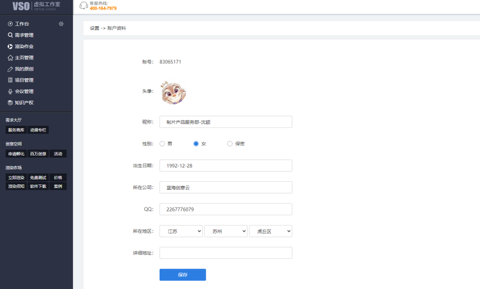Viewport: 480px width, 289px height.
Task: Open the district dropdown showing 虎丘区
Action: point(271,231)
